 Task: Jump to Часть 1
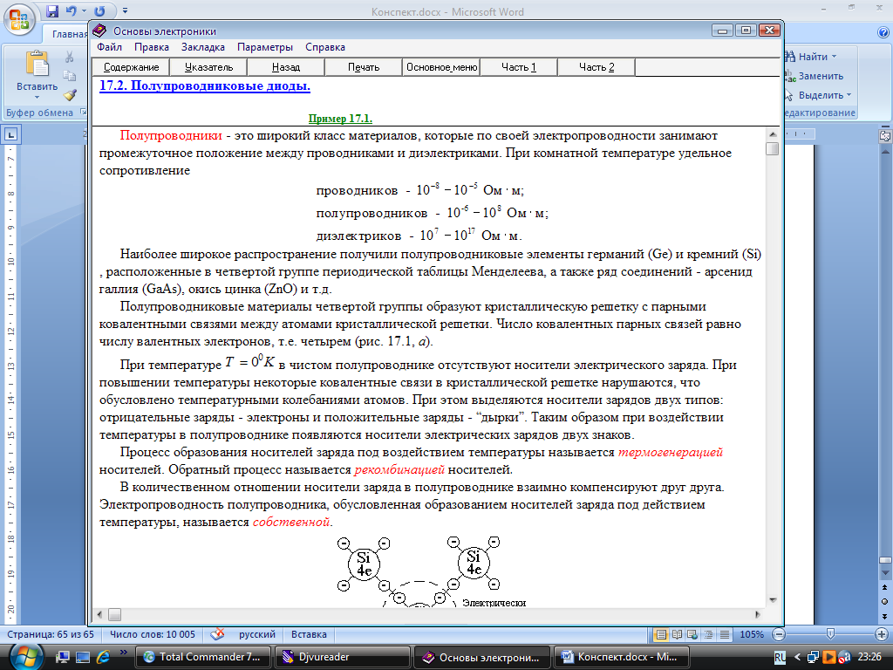click(519, 67)
